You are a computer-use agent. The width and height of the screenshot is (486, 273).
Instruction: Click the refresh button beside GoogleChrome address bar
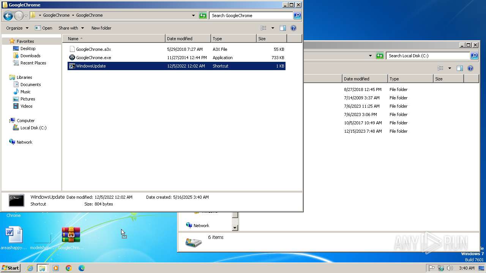[x=203, y=16]
